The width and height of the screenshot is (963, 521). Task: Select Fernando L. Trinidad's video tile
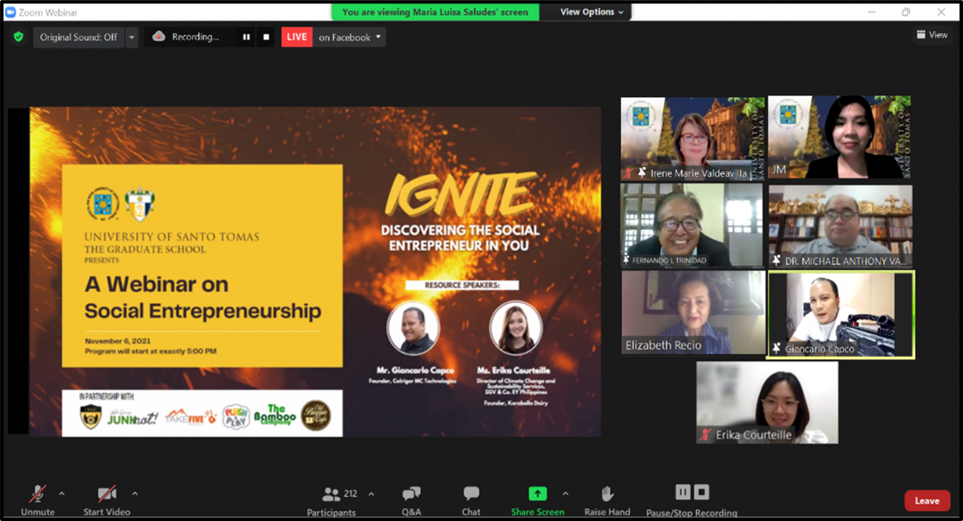692,225
